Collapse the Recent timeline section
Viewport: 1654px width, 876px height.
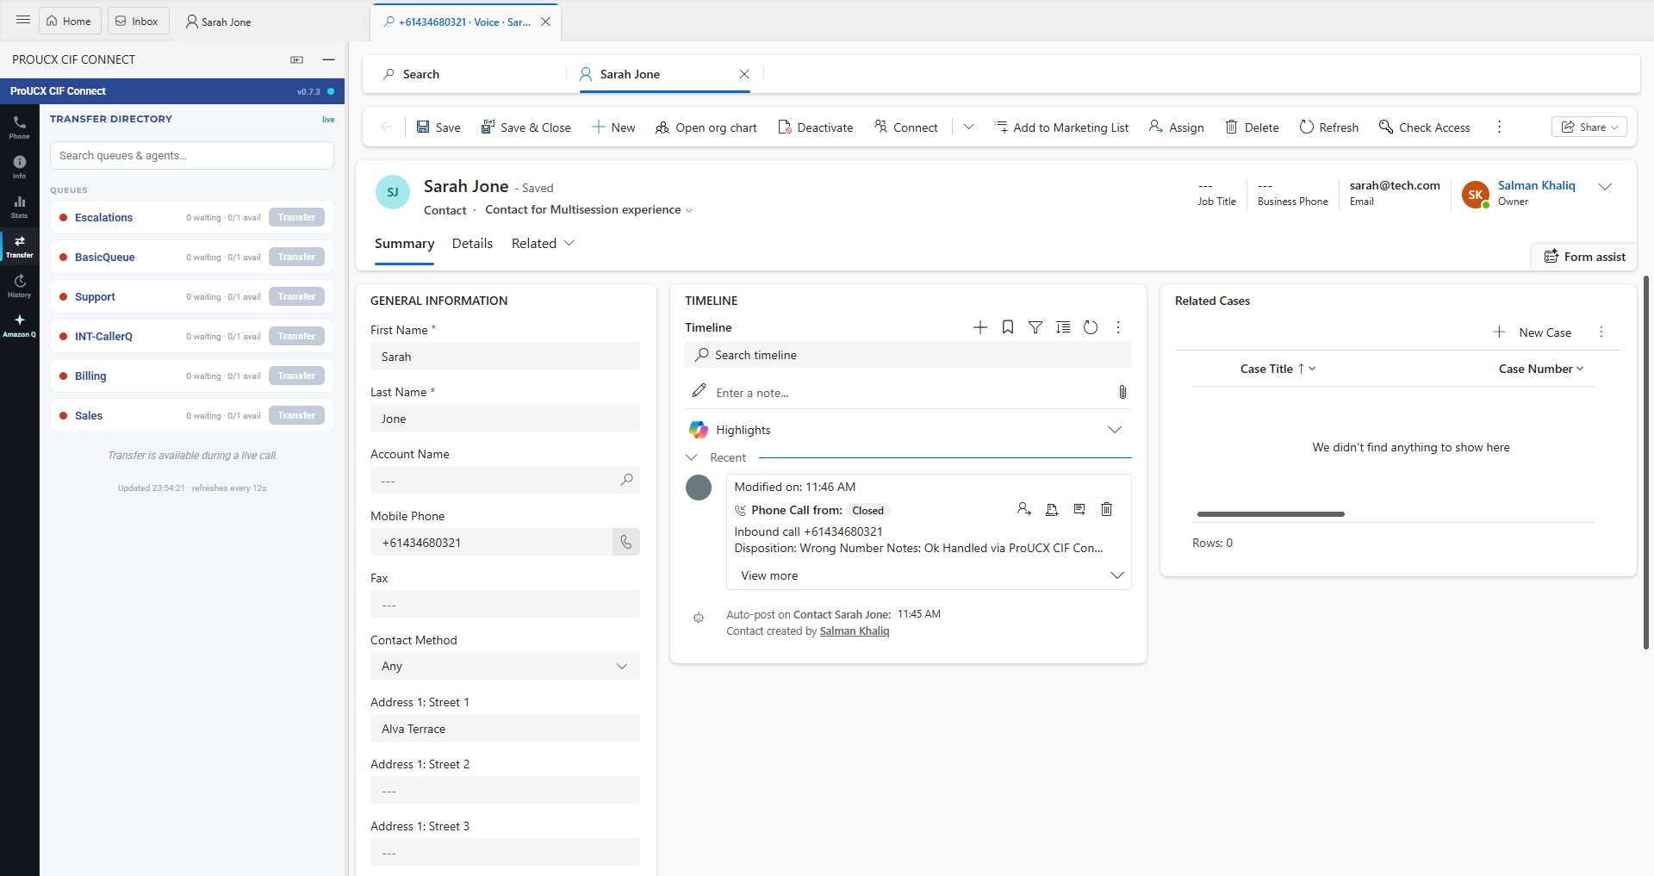(x=692, y=457)
